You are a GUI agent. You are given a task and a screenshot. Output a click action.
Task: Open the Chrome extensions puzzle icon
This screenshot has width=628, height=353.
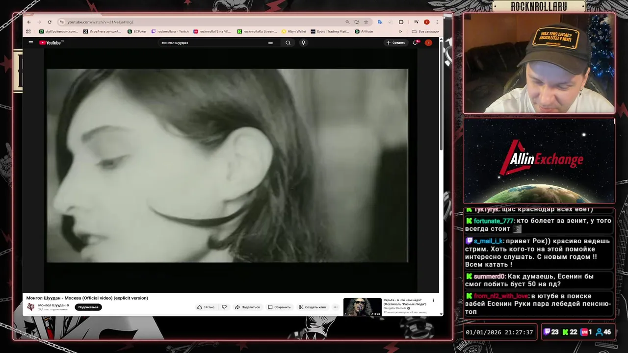tap(401, 22)
